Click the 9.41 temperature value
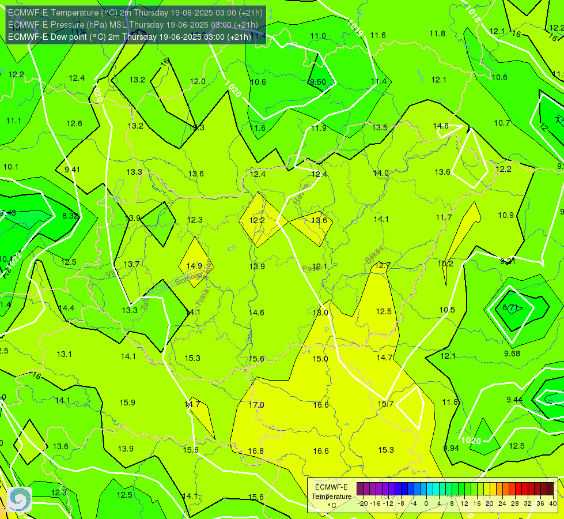Screen dimensions: 564x519 click(72, 170)
